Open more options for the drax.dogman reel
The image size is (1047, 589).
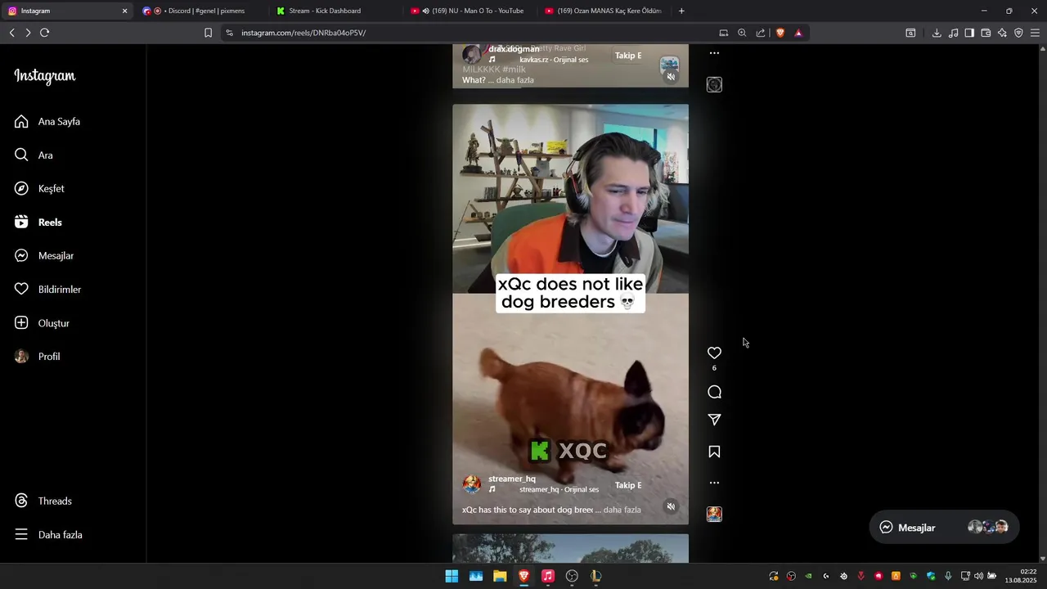coord(714,53)
